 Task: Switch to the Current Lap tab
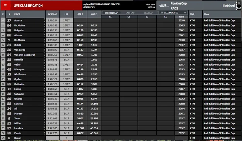click(x=112, y=13)
